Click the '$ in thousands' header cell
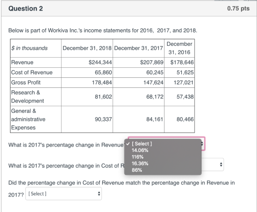The width and height of the screenshot is (257, 212). 36,48
